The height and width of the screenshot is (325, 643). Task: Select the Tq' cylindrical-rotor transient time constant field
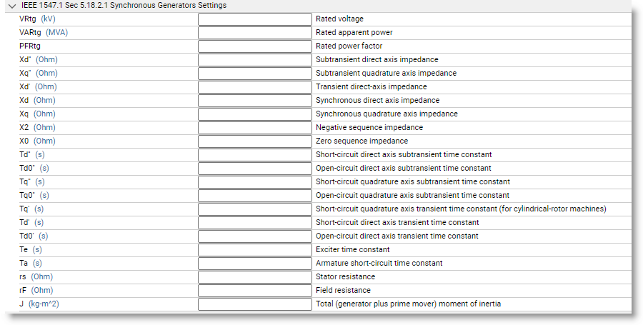[x=254, y=209]
